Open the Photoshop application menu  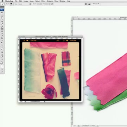(x=9, y=1)
